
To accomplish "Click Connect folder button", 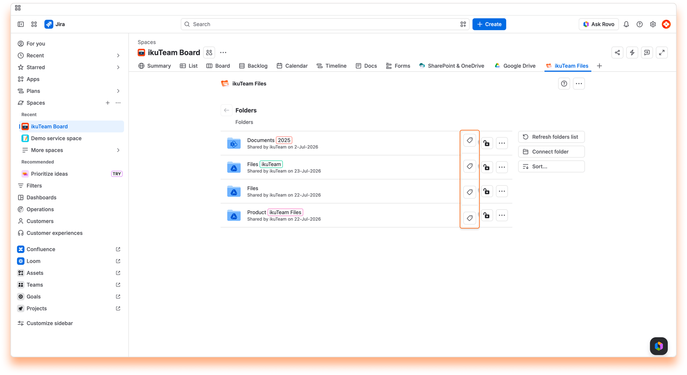I will pos(552,152).
